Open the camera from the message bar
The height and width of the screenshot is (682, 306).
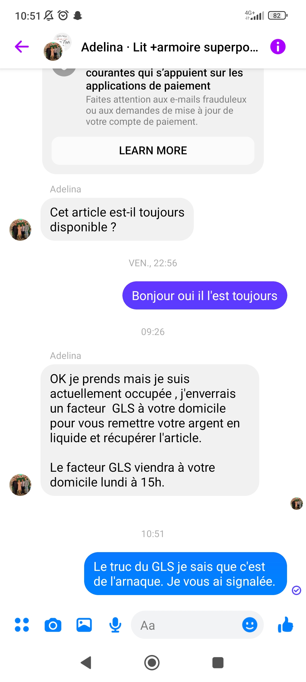[53, 625]
